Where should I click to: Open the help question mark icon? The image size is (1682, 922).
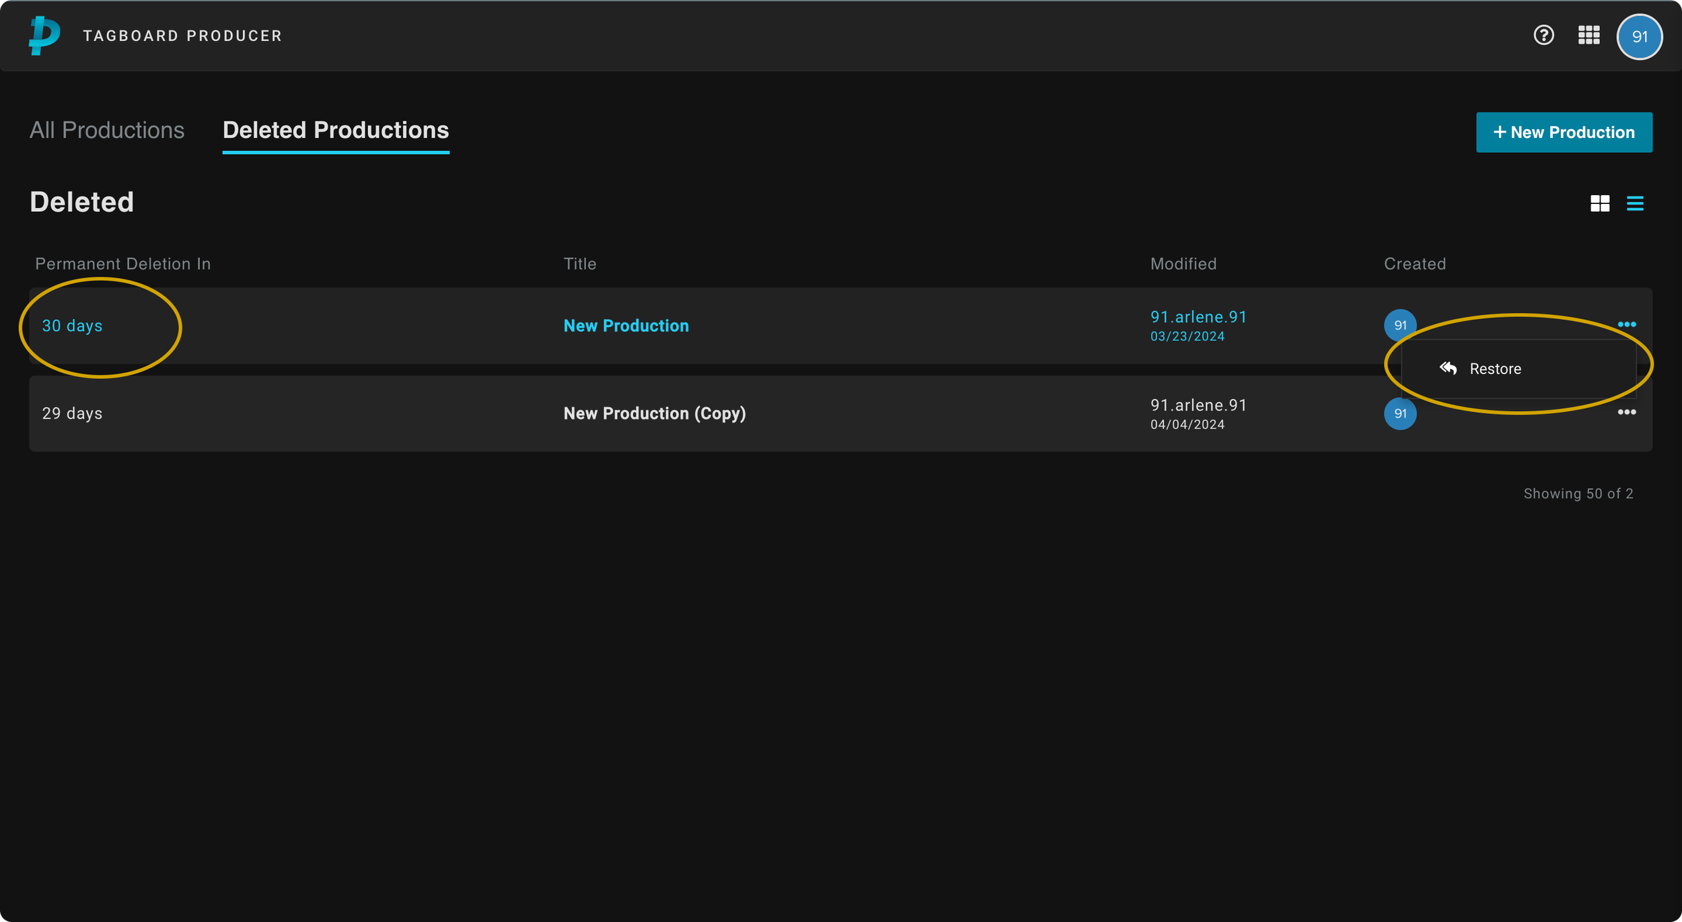coord(1543,35)
